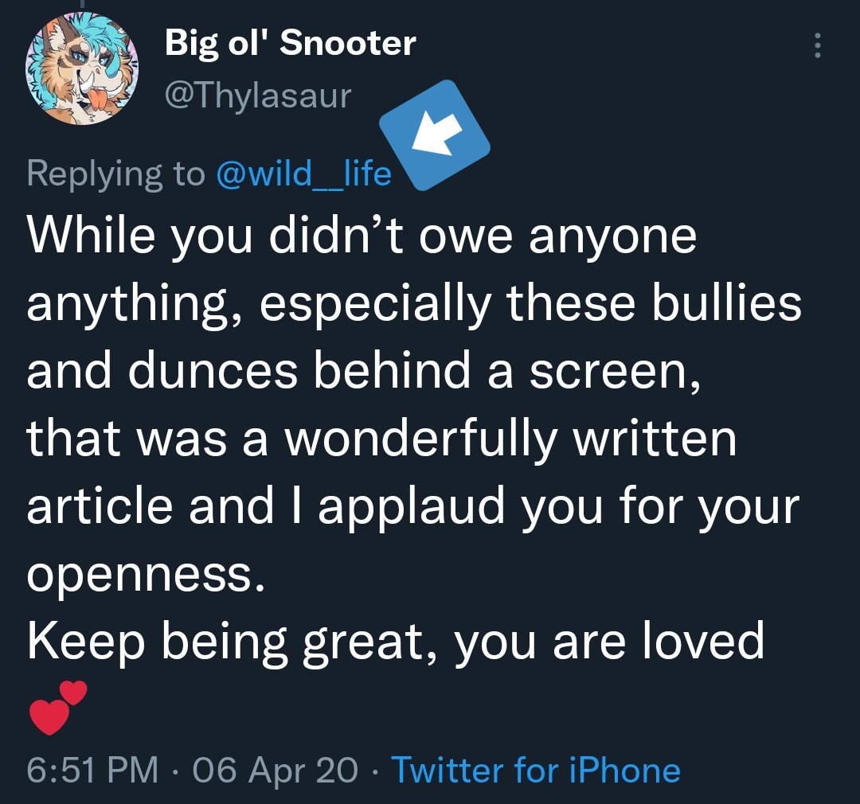Click the Big ol' Snooter profile avatar

click(x=82, y=68)
